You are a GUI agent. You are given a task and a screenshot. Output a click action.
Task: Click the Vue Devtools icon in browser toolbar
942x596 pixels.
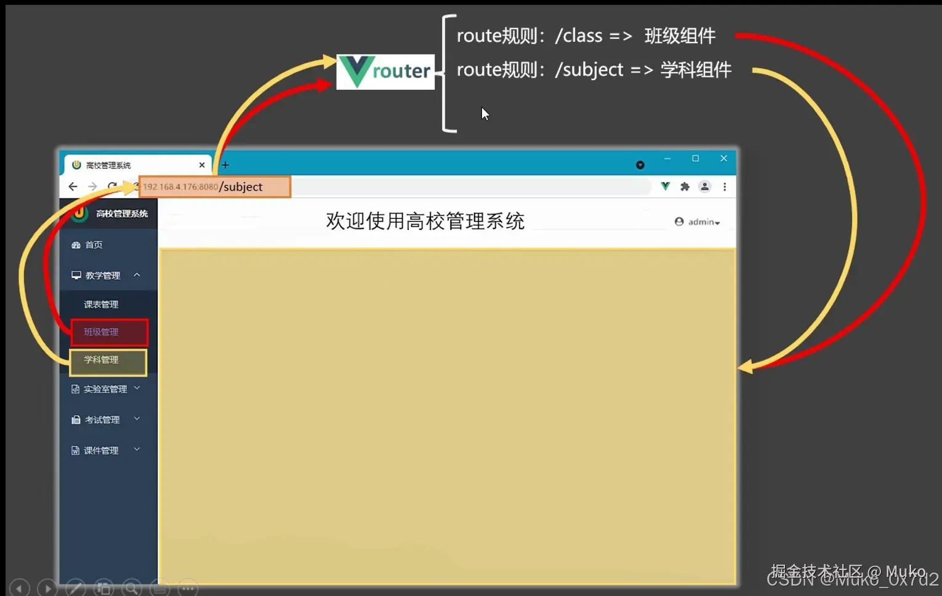(x=665, y=186)
